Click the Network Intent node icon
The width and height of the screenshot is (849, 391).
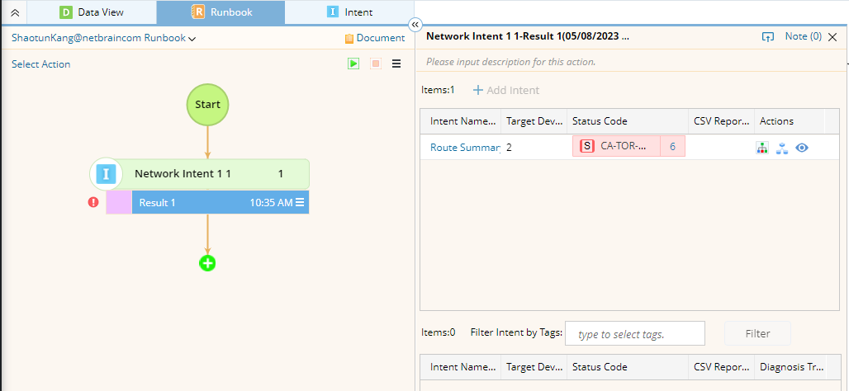[x=105, y=174]
